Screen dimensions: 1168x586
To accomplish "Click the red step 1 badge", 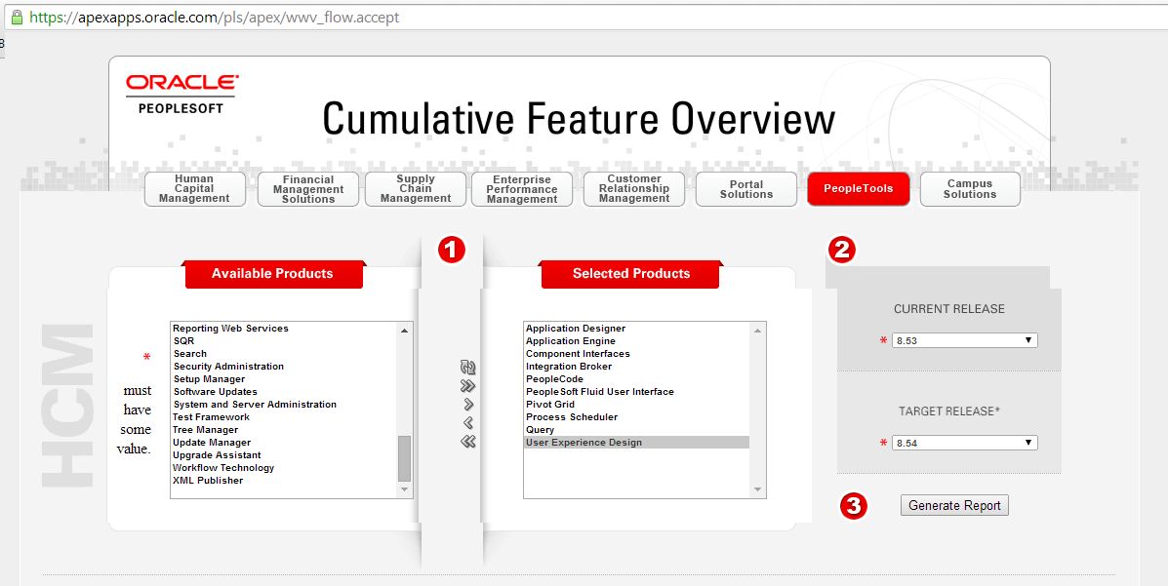I will pos(451,250).
